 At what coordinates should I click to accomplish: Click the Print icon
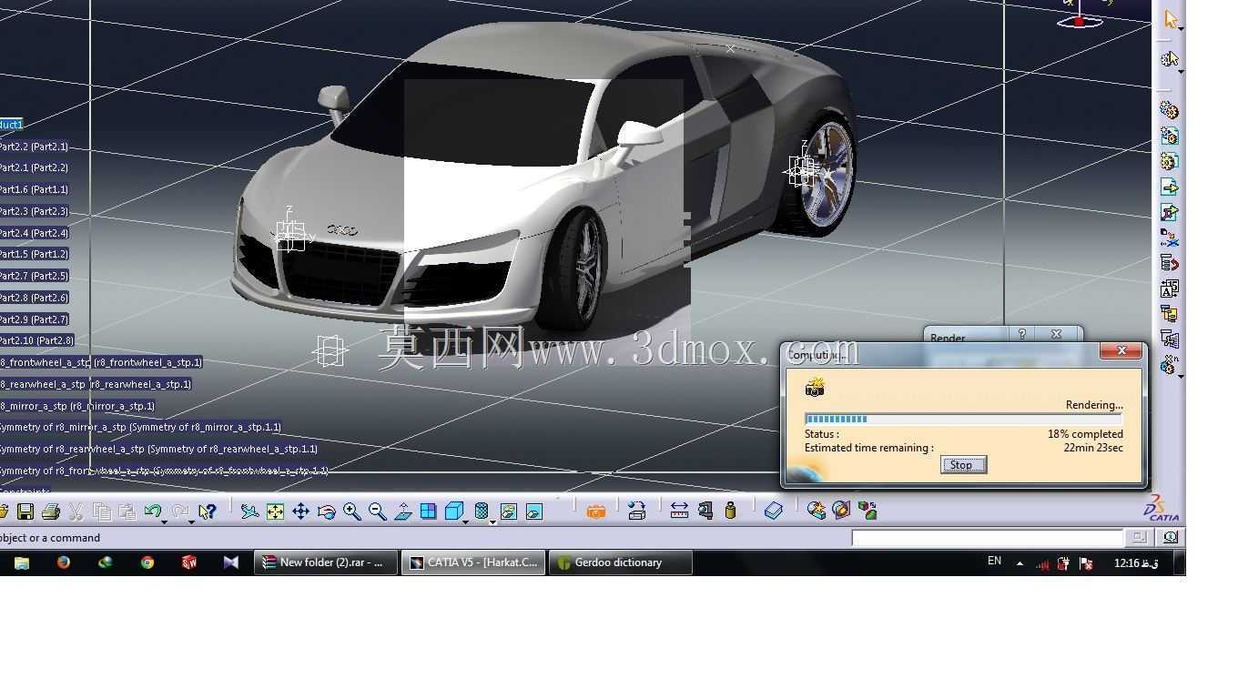pyautogui.click(x=51, y=512)
